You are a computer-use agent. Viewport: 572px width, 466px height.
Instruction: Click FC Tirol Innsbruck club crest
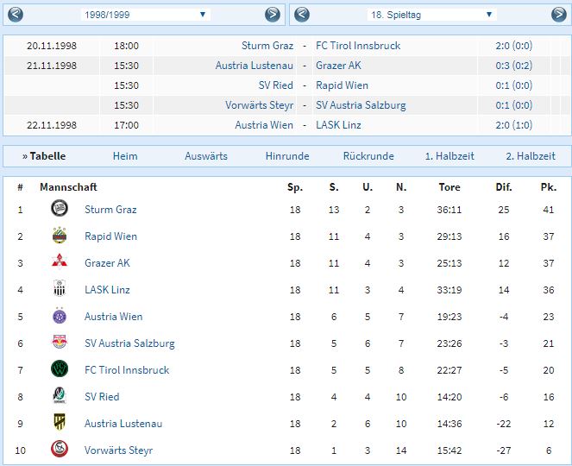[x=60, y=369]
